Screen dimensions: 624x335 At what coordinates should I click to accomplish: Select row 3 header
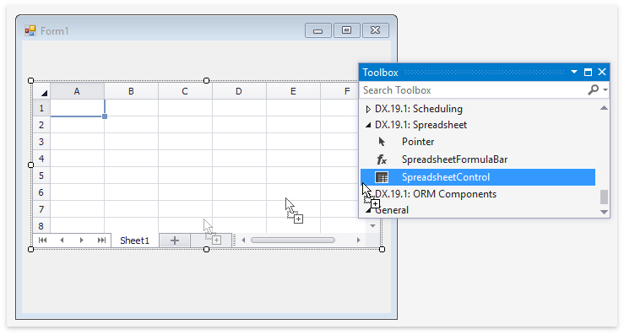41,142
